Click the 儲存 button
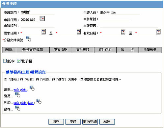This screenshot has width=164, height=128. pos(56,122)
